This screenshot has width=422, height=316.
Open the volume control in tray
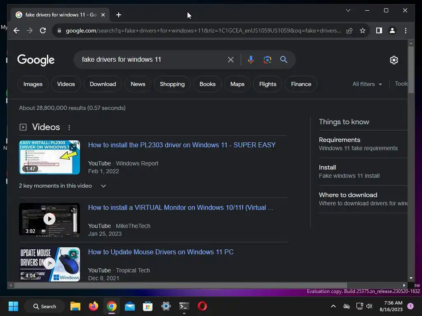click(369, 306)
